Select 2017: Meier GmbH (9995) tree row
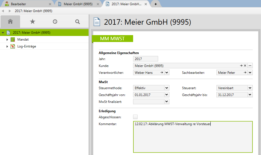The width and height of the screenshot is (261, 155). tap(44, 33)
